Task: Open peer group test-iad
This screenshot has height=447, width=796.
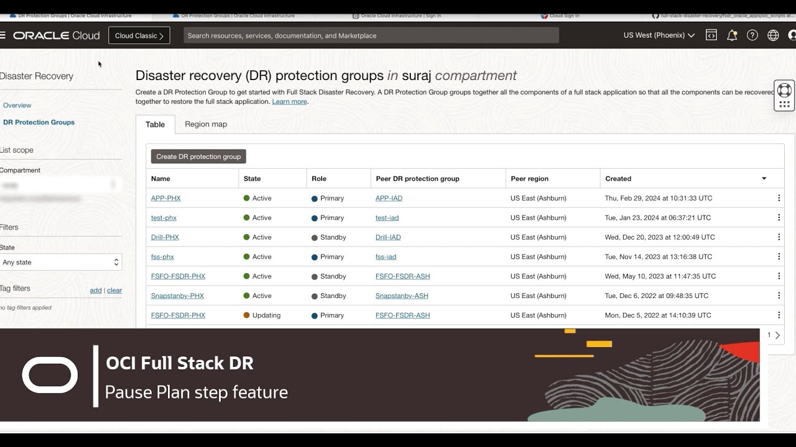Action: (387, 218)
